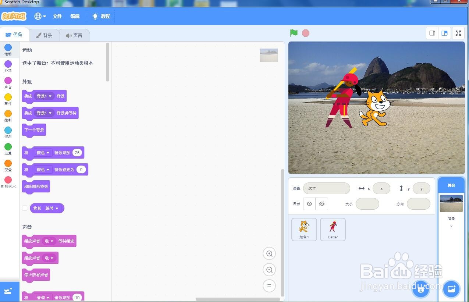Open the 编号 dropdown in 背景 reporter
Image resolution: width=469 pixels, height=302 pixels.
52,208
